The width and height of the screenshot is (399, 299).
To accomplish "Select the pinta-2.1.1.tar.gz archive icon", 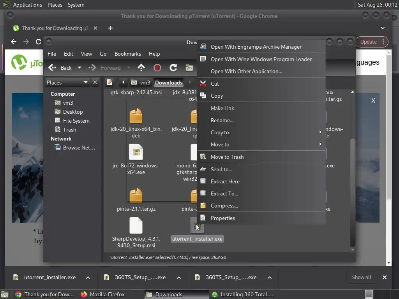I will (136, 195).
